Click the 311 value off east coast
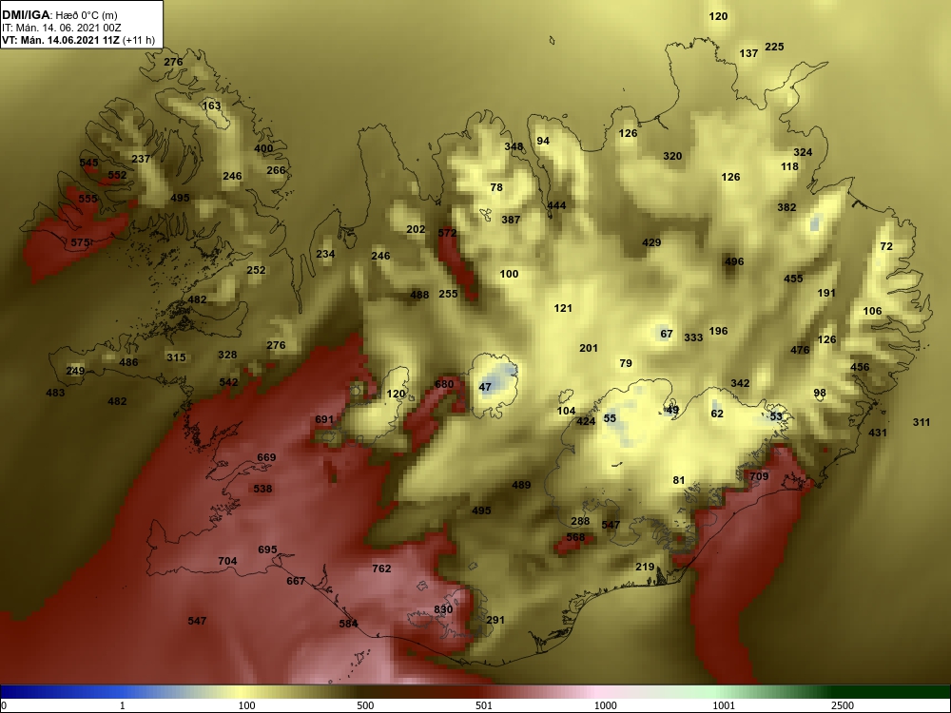 click(922, 423)
